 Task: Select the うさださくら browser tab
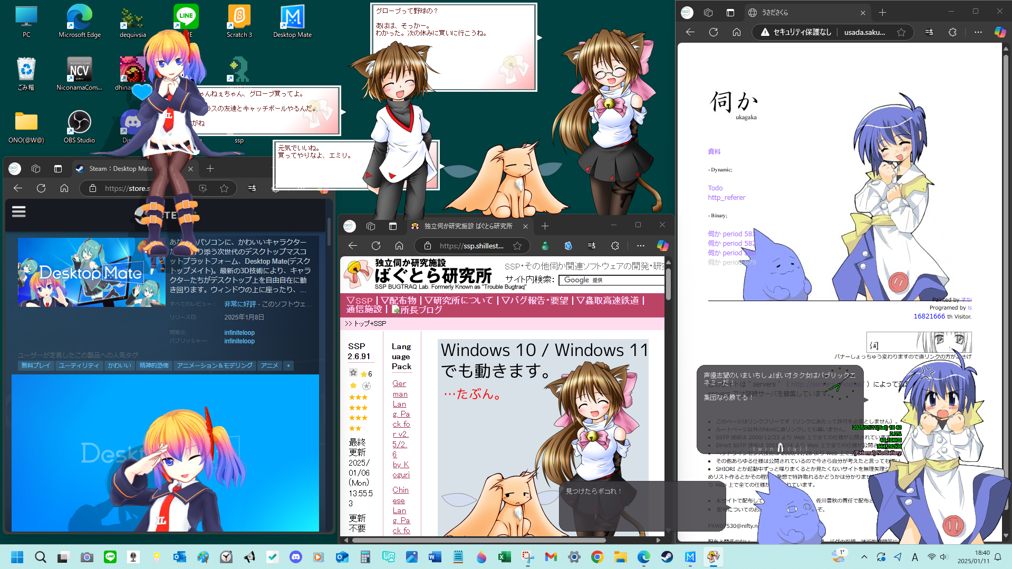[807, 12]
